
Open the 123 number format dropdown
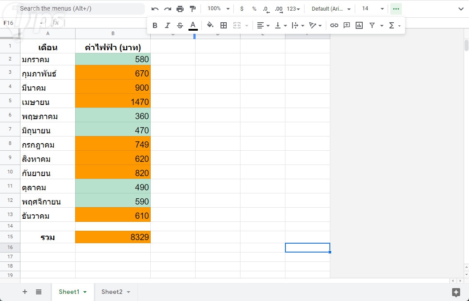click(x=293, y=9)
